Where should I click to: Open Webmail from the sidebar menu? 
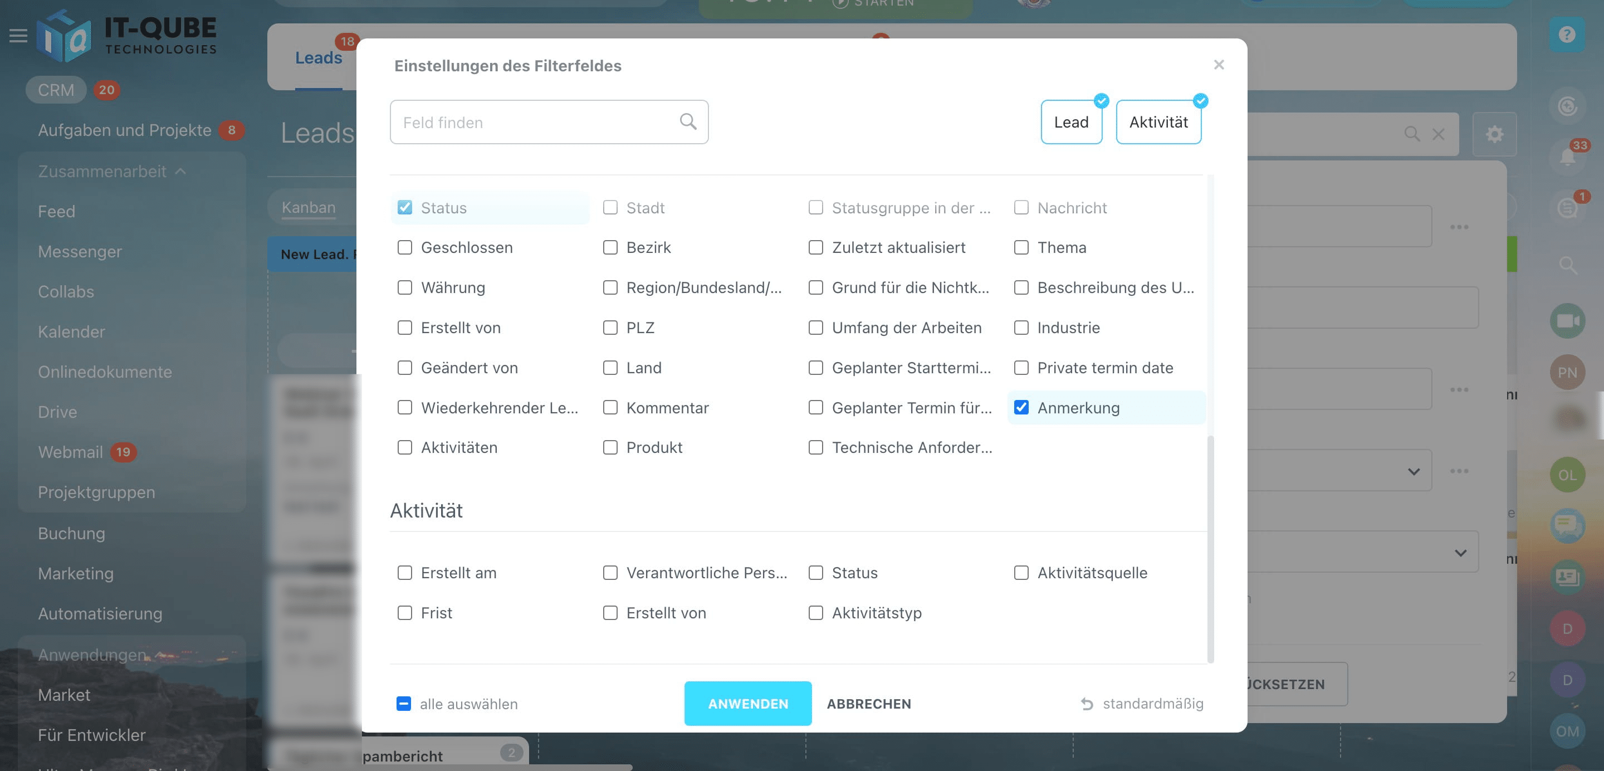point(70,452)
